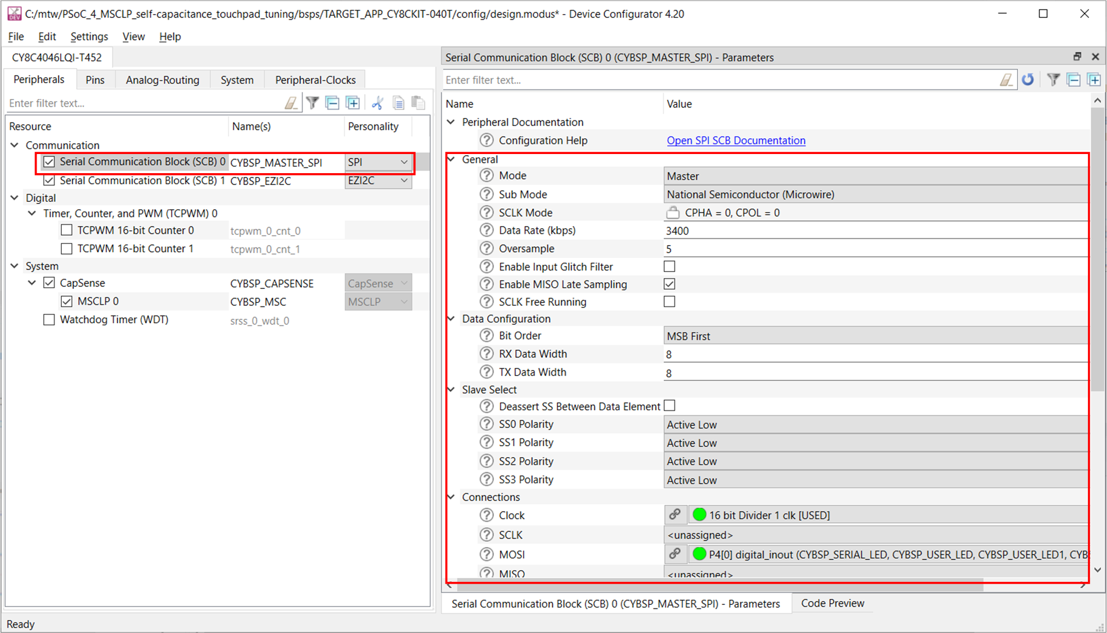The height and width of the screenshot is (633, 1107).
Task: Click the Parameters horizontal scrollbar thumb
Action: (x=720, y=586)
